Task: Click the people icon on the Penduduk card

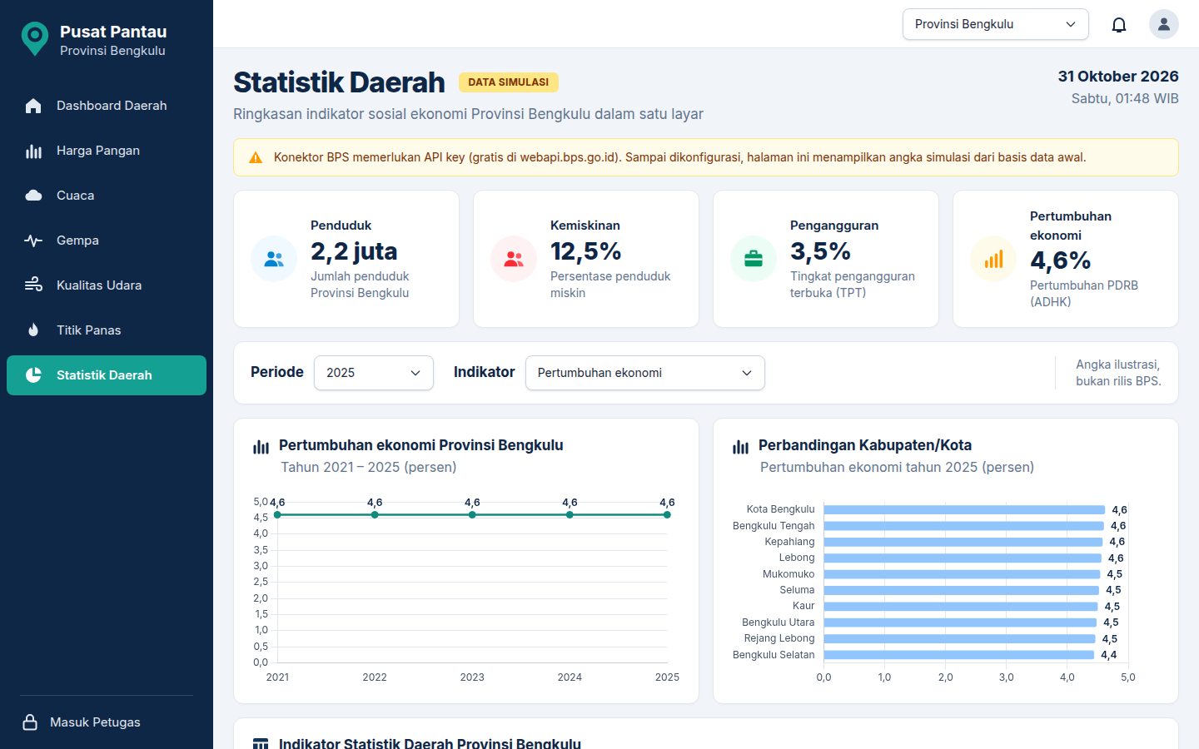Action: (x=274, y=259)
